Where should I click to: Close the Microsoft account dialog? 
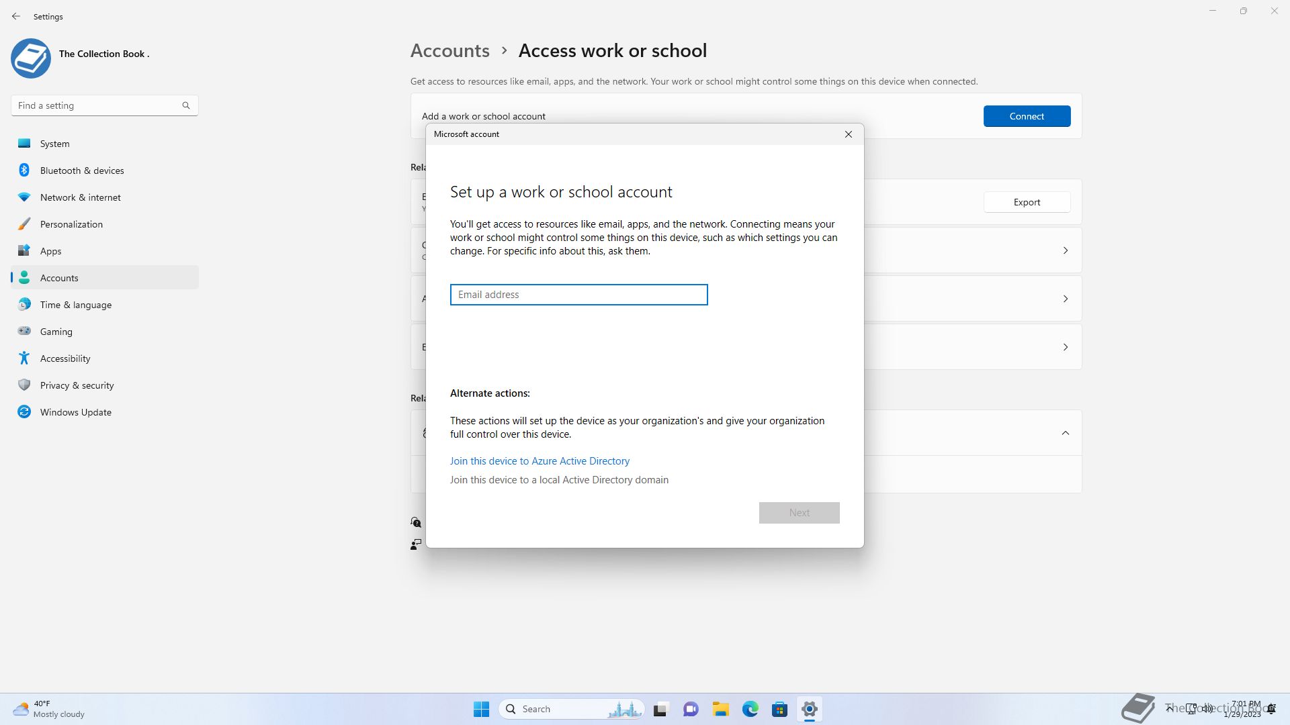click(849, 134)
